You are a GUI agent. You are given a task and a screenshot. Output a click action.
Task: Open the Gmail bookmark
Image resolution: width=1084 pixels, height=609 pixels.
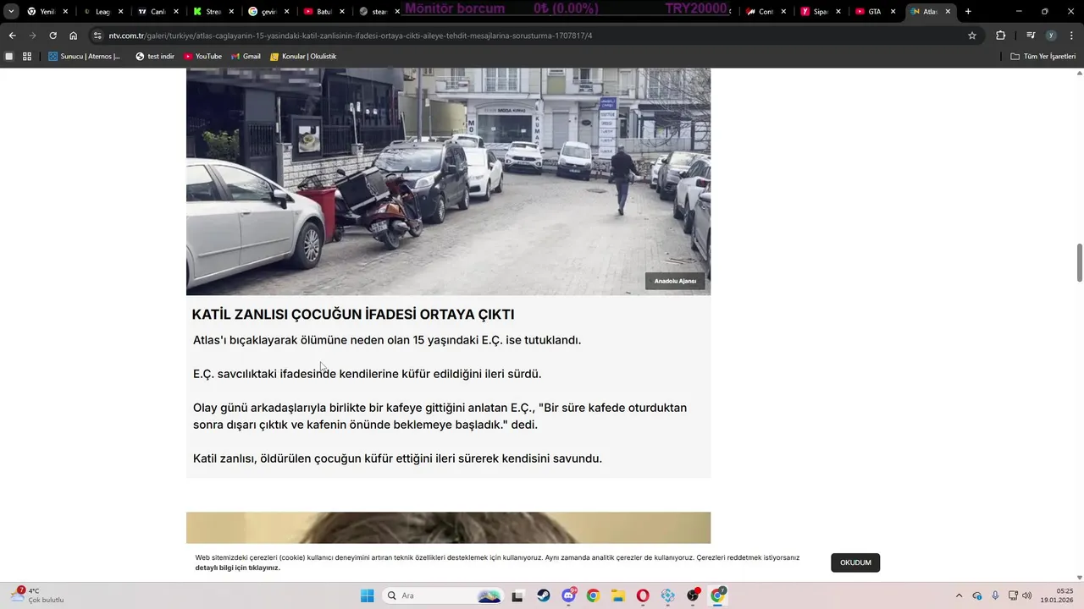tap(246, 57)
